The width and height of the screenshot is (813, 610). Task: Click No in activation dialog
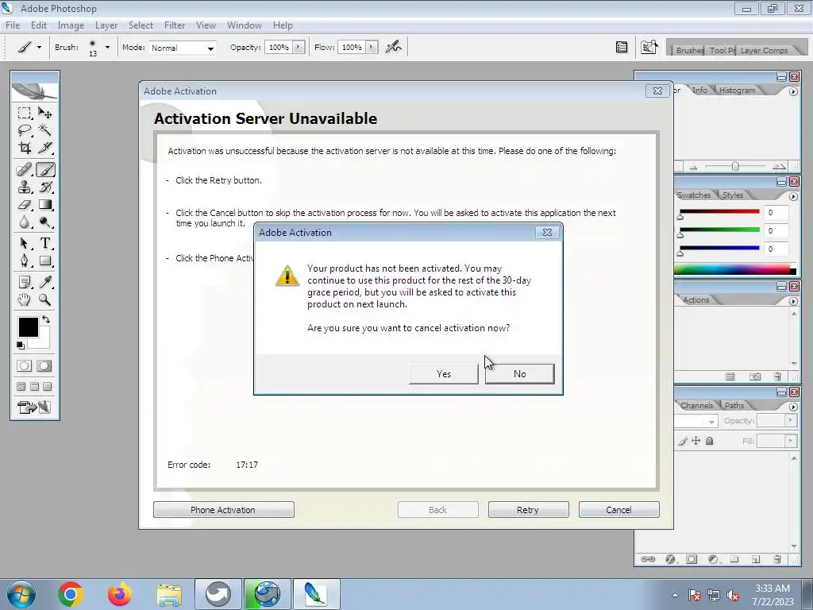[x=519, y=374]
